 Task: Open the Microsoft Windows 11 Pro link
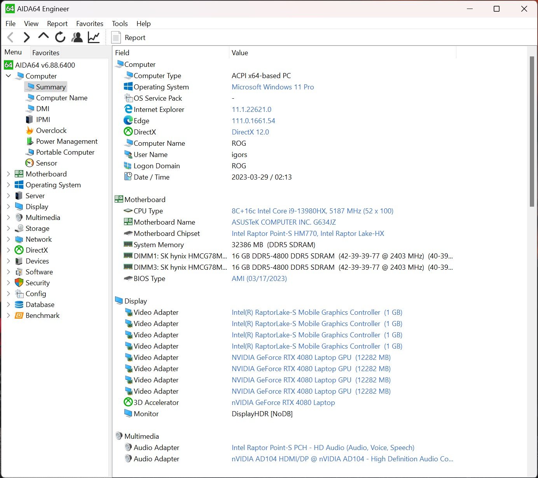click(x=273, y=87)
